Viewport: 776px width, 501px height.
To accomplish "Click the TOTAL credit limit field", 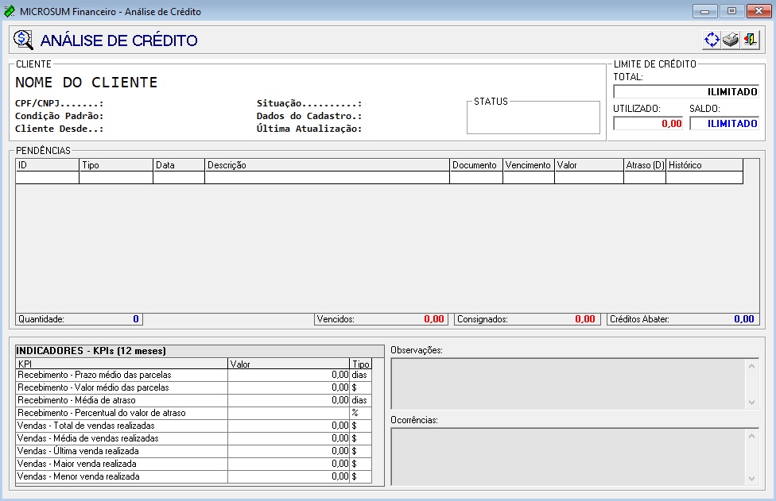I will tap(686, 91).
